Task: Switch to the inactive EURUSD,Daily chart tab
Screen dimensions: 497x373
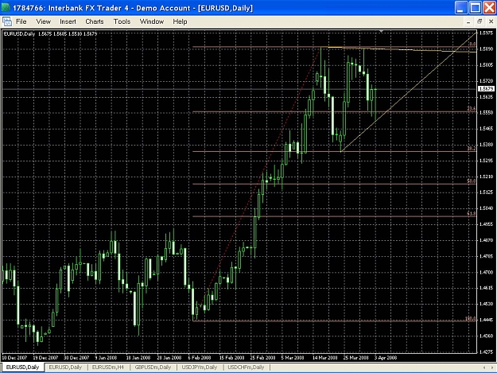Action: [x=65, y=367]
